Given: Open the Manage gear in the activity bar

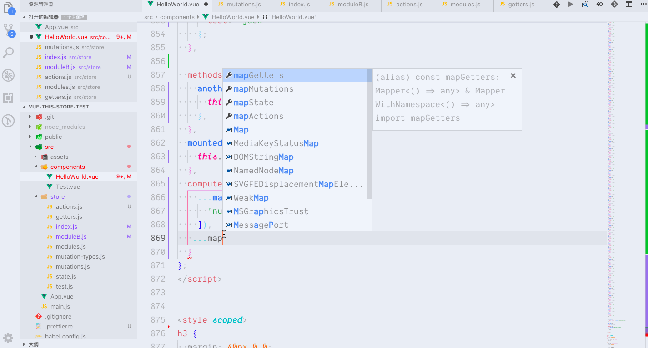Looking at the screenshot, I should click(9, 338).
